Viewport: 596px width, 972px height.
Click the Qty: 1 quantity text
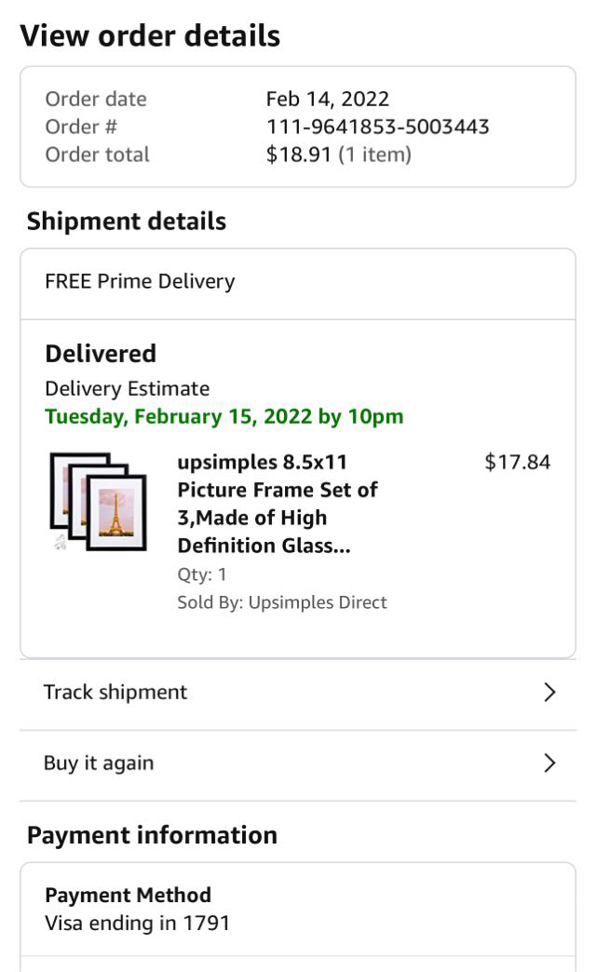(202, 574)
